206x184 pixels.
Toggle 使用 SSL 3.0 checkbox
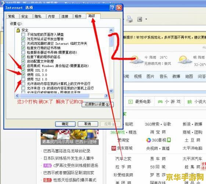(23, 75)
